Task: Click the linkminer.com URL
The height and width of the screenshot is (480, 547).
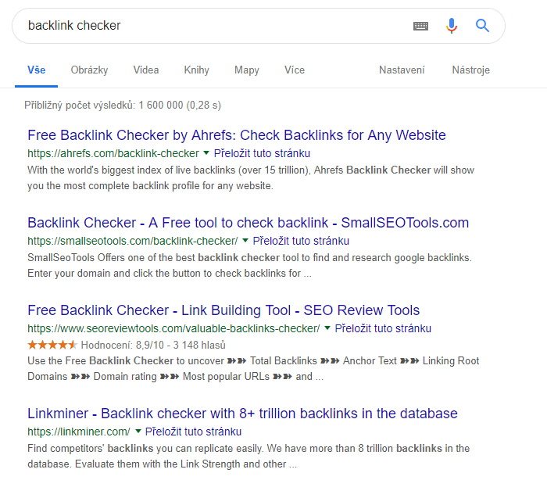Action: [78, 432]
